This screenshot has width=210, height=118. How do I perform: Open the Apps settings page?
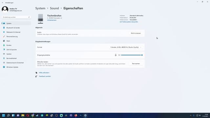click(x=16, y=41)
